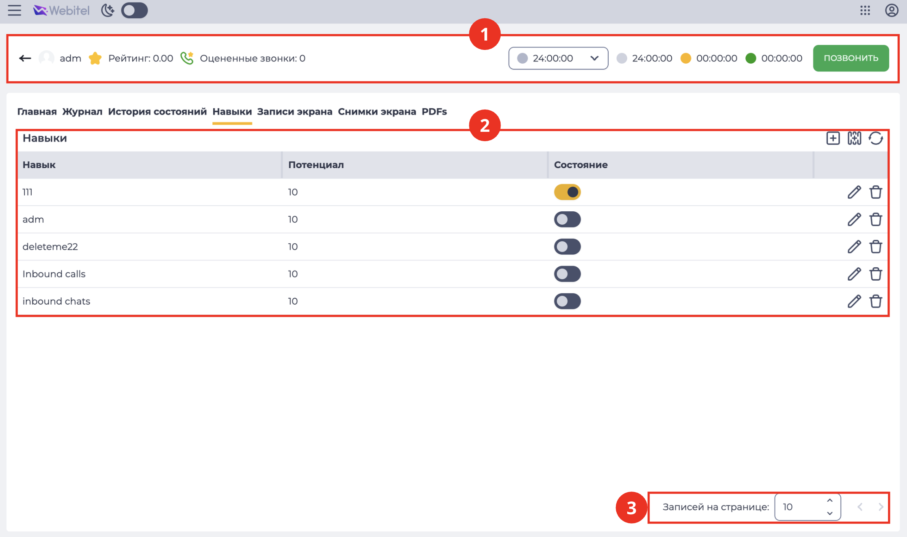Image resolution: width=907 pixels, height=537 pixels.
Task: Delete the 111 skill row
Action: (x=876, y=192)
